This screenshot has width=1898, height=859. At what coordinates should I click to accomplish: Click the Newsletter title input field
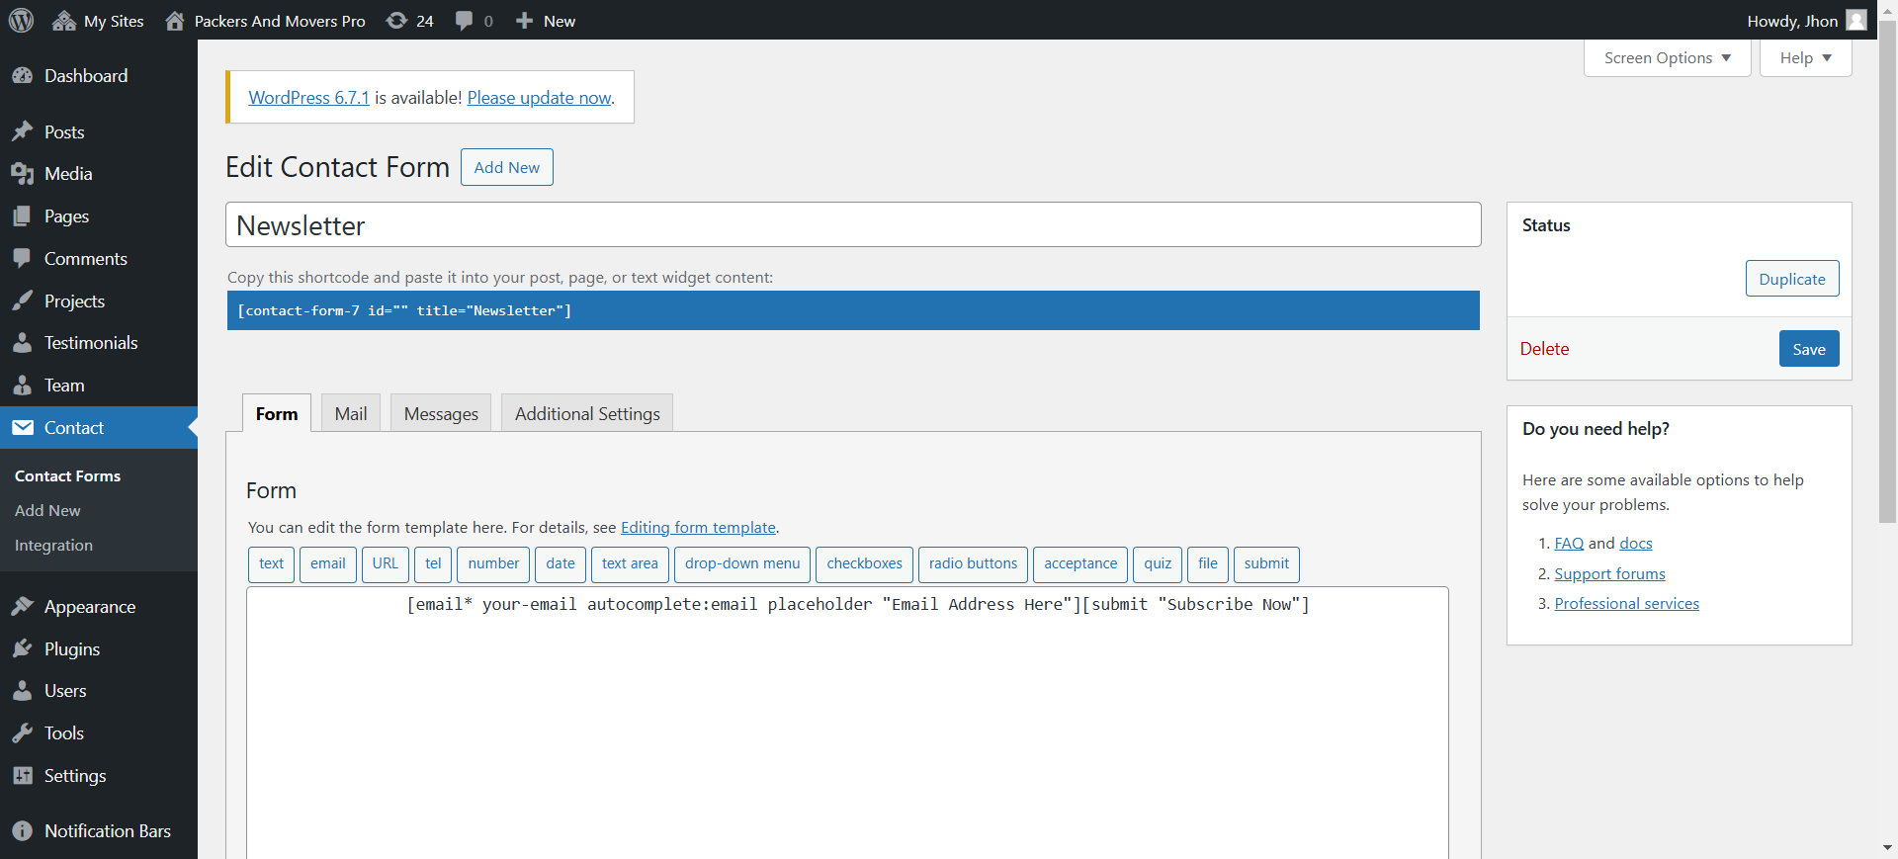[x=852, y=225]
